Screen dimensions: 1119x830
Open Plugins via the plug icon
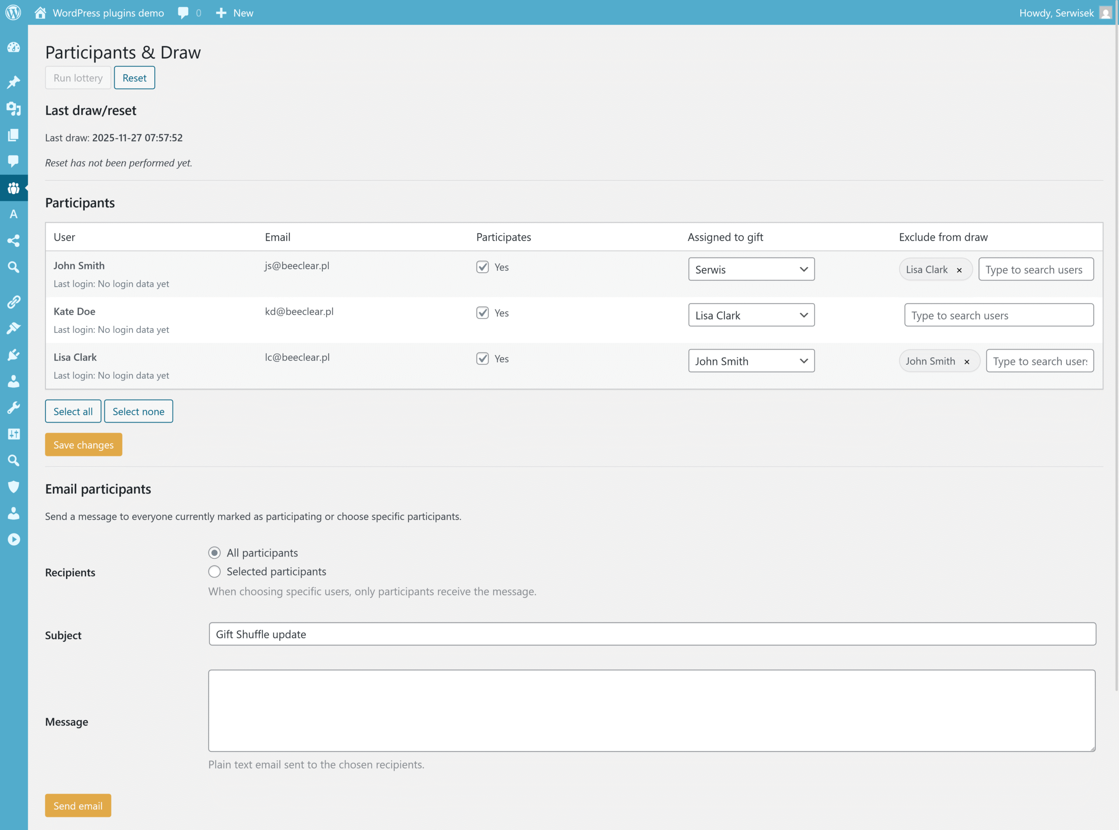tap(14, 355)
